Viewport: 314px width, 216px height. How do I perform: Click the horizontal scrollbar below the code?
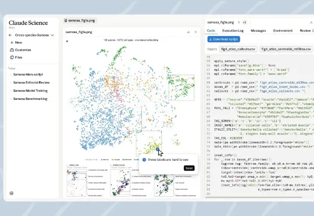click(x=254, y=197)
